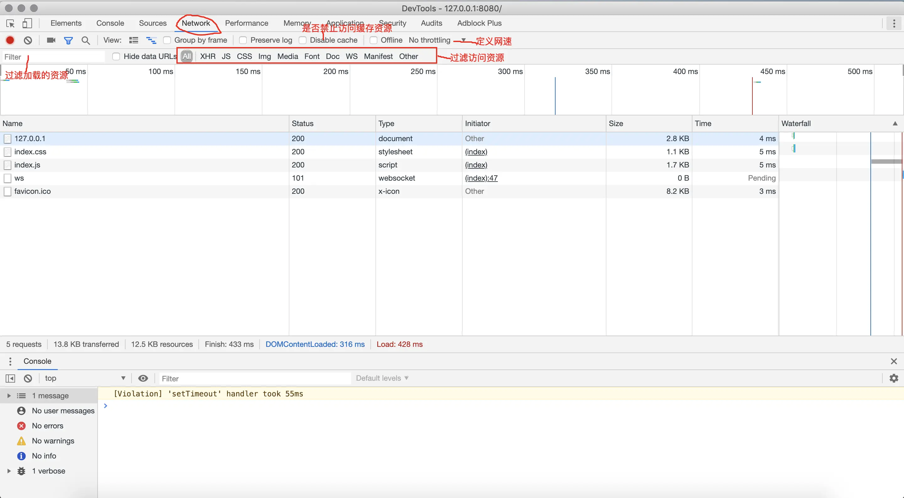
Task: Tick the Offline checkbox
Action: (374, 40)
